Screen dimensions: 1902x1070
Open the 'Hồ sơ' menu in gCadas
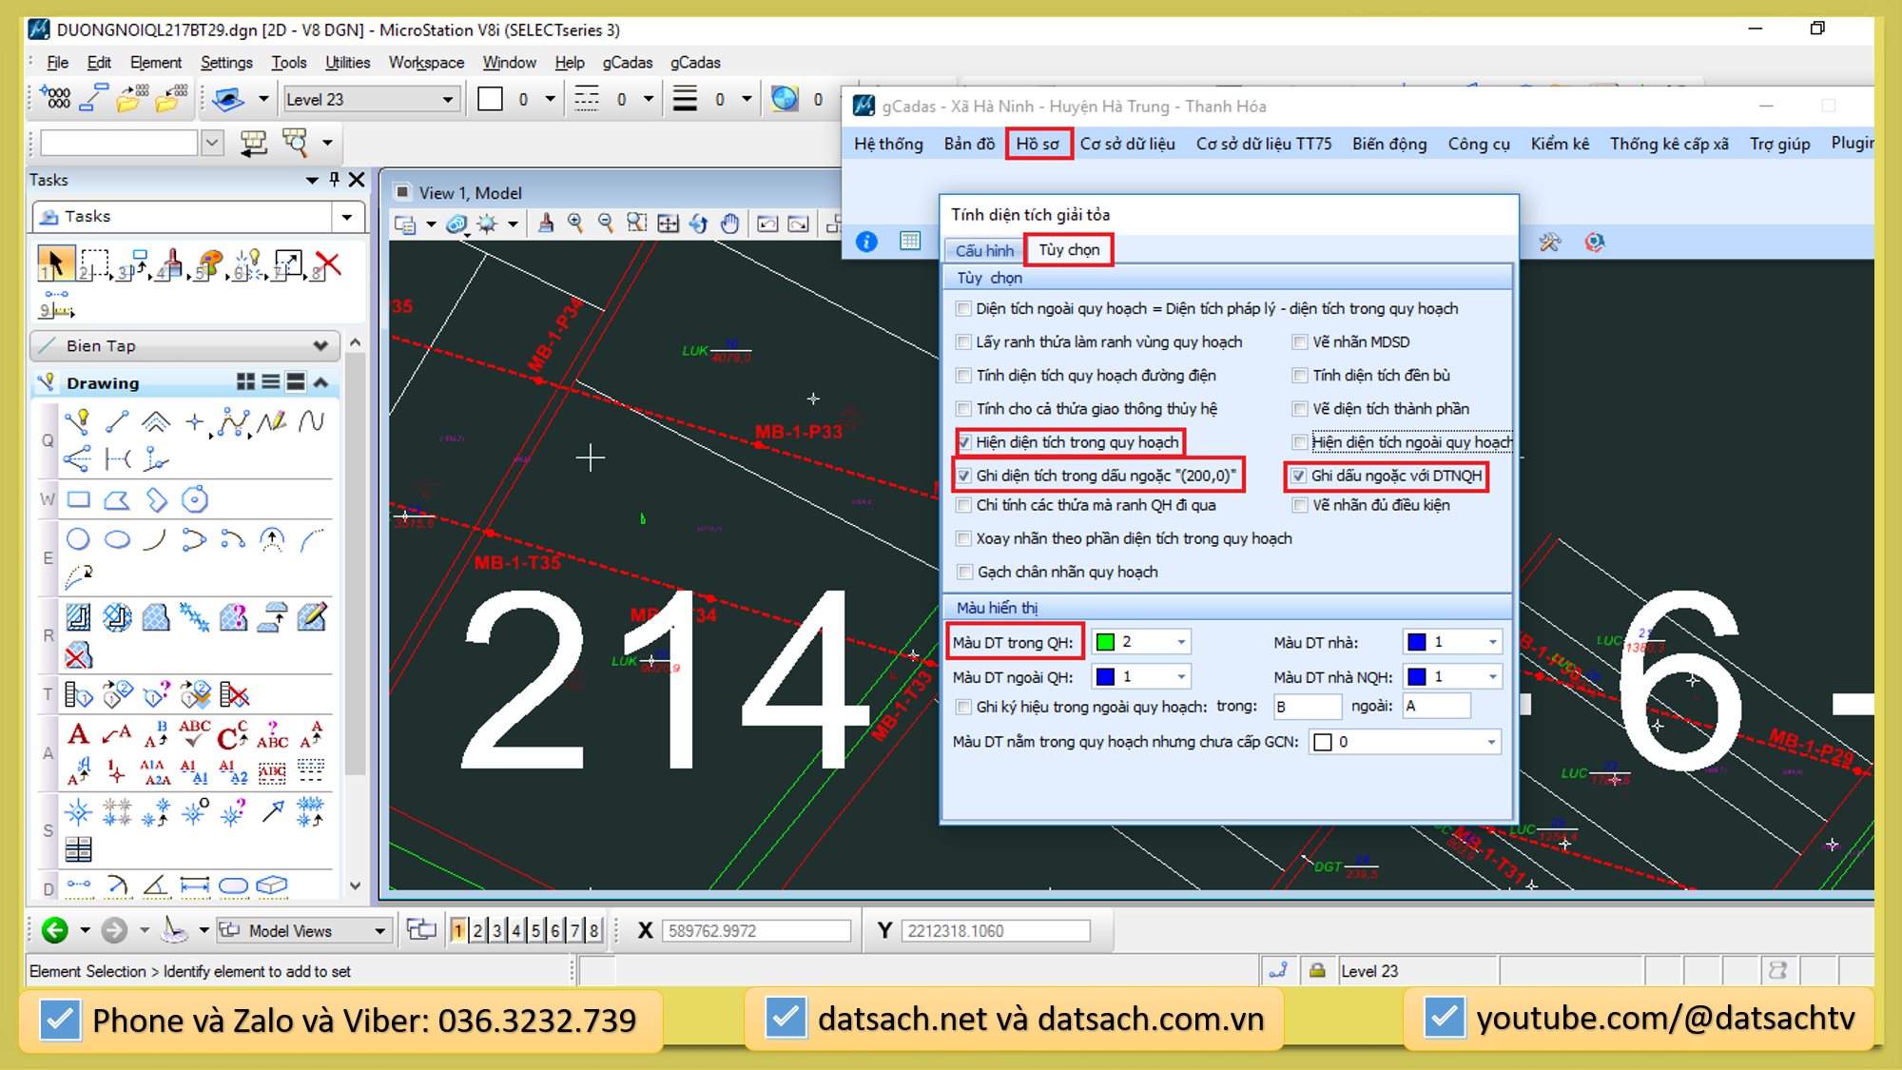coord(1038,144)
